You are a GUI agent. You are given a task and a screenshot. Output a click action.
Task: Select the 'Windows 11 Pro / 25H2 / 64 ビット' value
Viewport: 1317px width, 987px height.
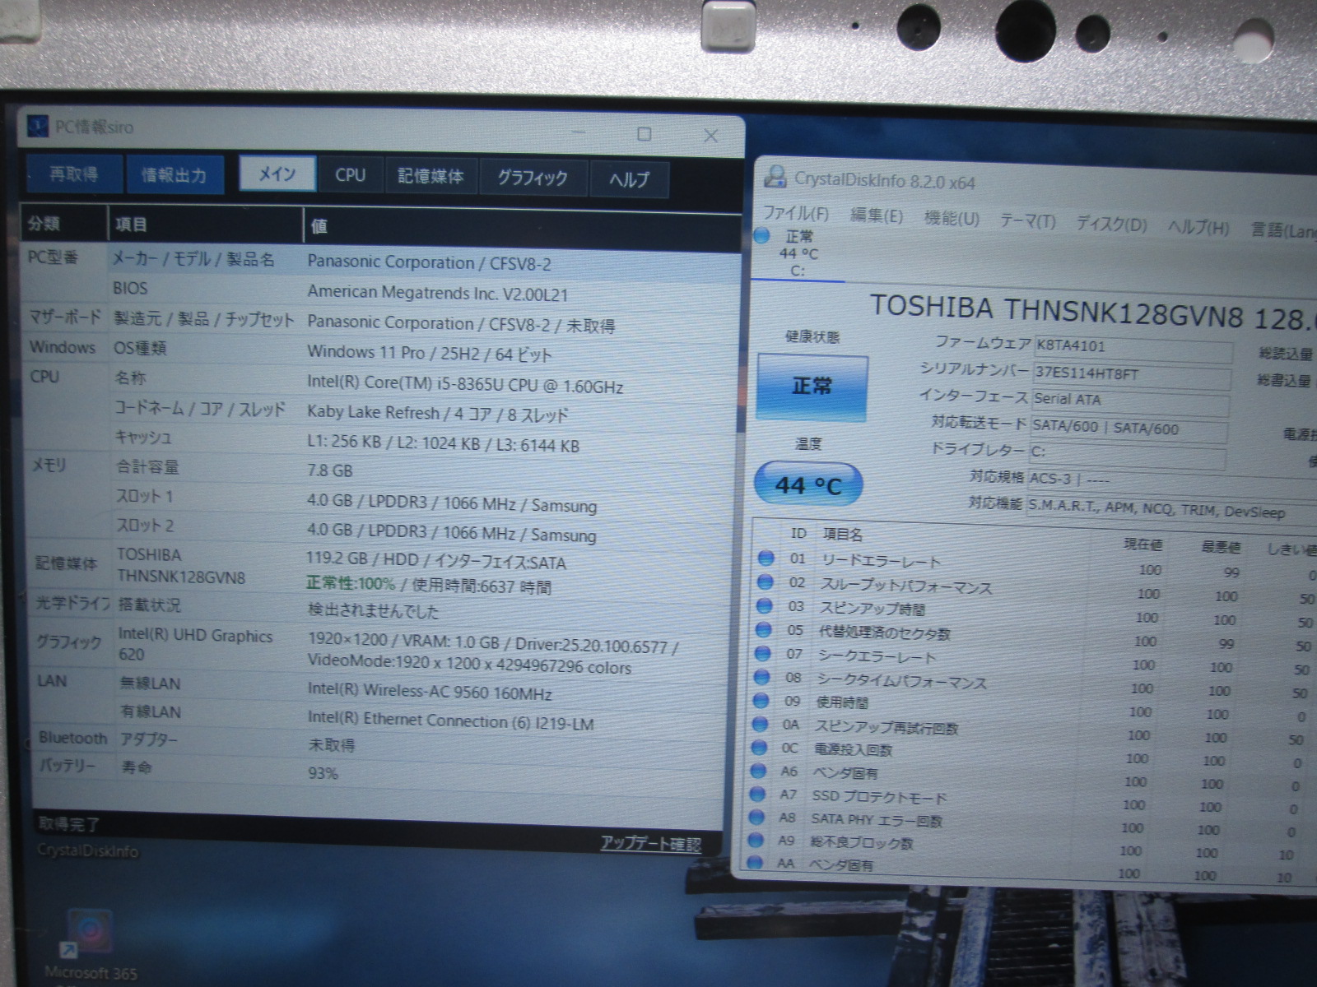click(429, 354)
